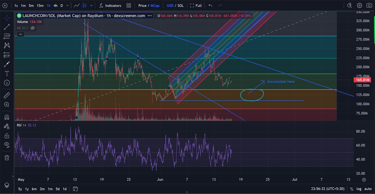
Task: Activate the zoom in magnifier tool
Action: click(x=7, y=104)
